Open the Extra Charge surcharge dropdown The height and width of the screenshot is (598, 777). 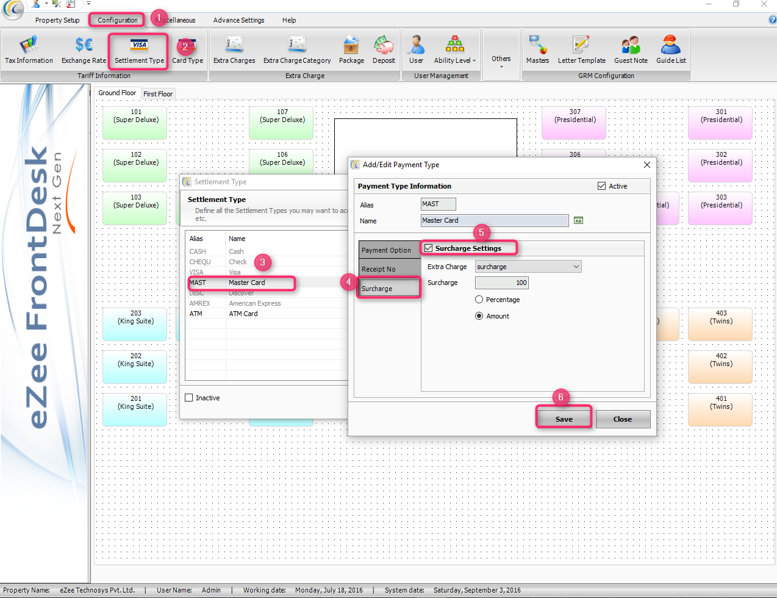click(576, 267)
